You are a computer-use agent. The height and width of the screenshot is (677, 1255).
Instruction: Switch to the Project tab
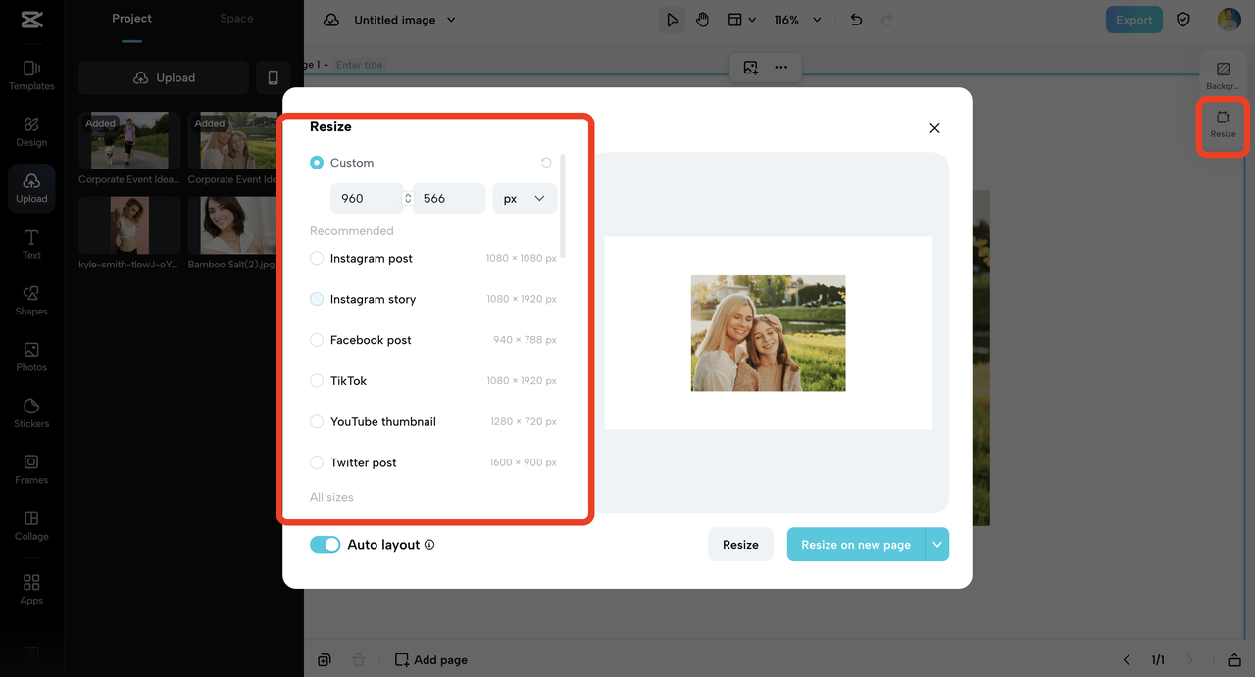(x=131, y=19)
